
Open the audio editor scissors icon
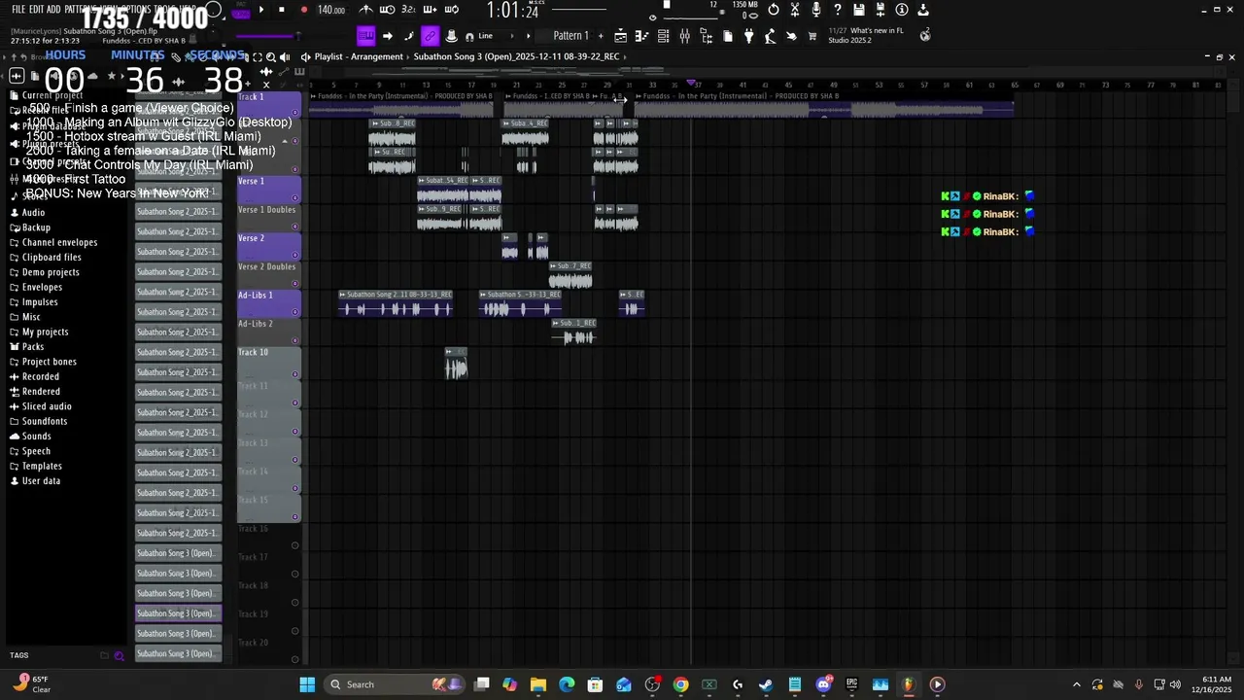[x=795, y=10]
